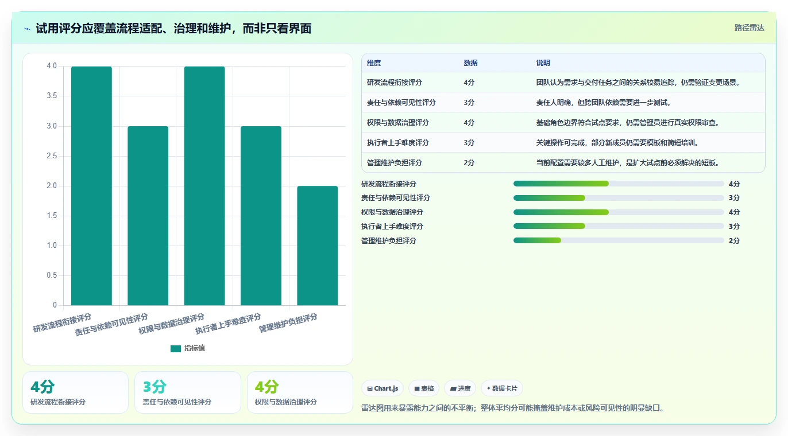This screenshot has height=436, width=788.
Task: Click the 权限与数据治理评分 progress bar
Action: click(x=619, y=212)
